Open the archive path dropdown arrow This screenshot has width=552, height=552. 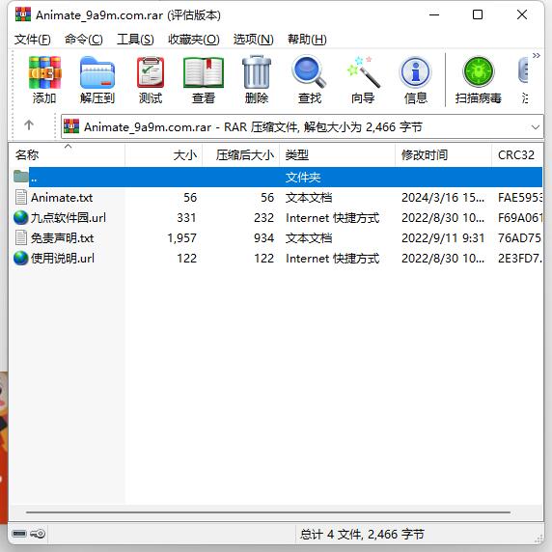point(536,127)
